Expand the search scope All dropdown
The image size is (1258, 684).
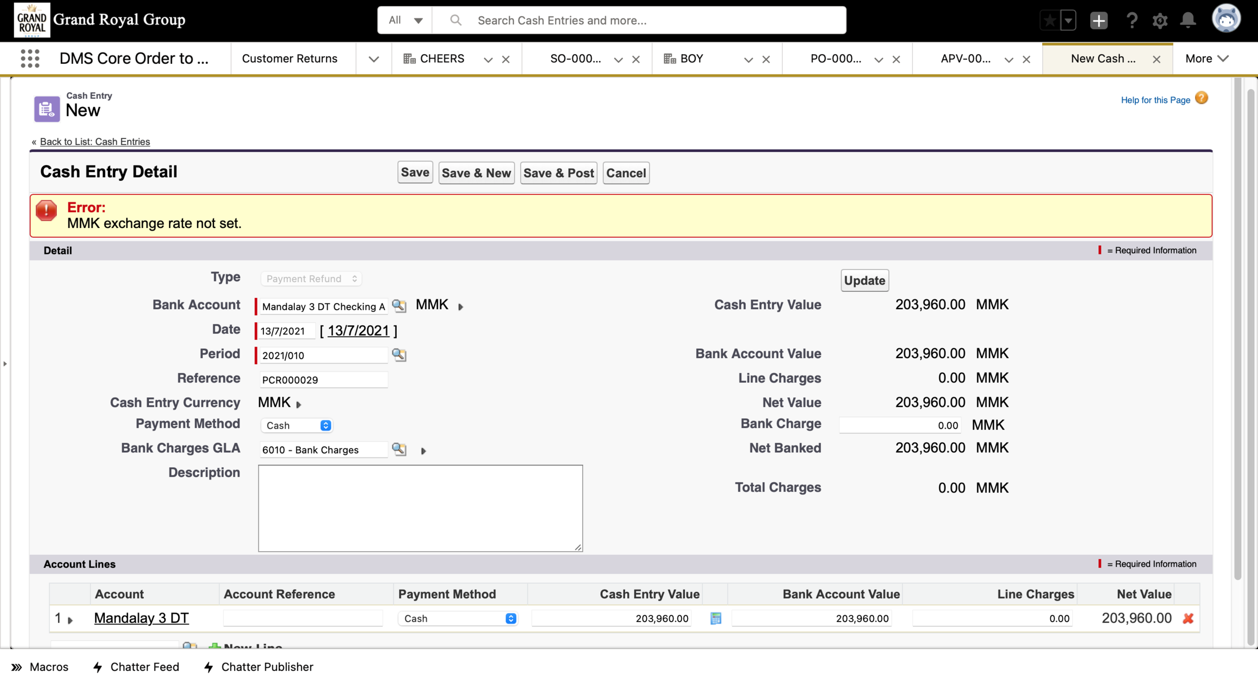[x=405, y=20]
